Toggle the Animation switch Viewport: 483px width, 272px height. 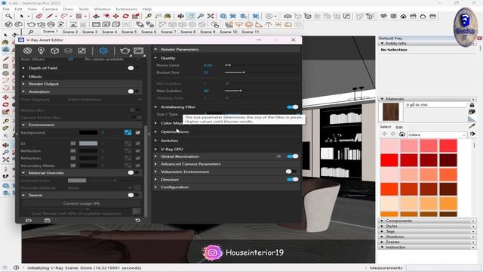133,91
